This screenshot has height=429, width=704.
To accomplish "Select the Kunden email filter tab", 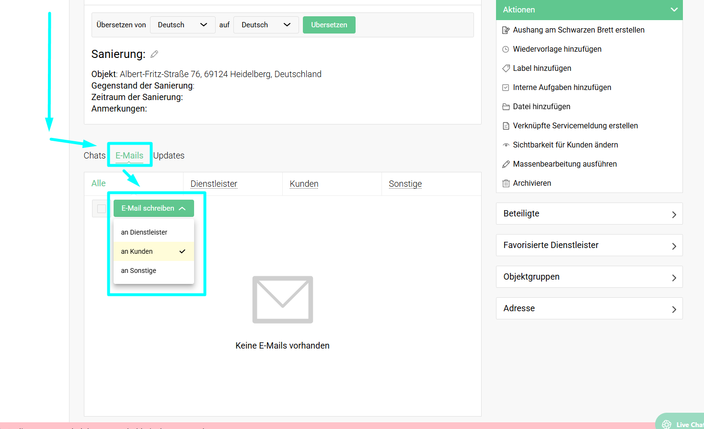I will [x=304, y=184].
